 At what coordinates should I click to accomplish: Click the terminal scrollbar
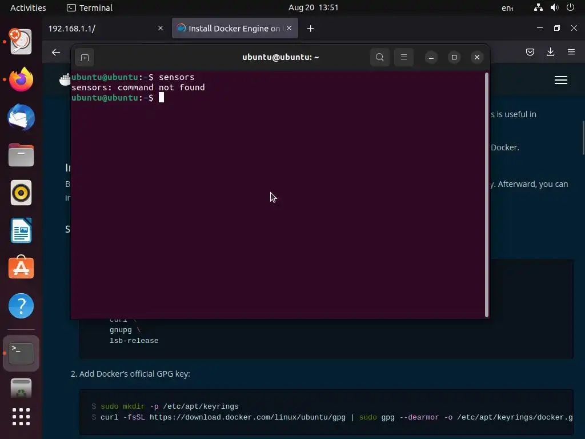487,195
